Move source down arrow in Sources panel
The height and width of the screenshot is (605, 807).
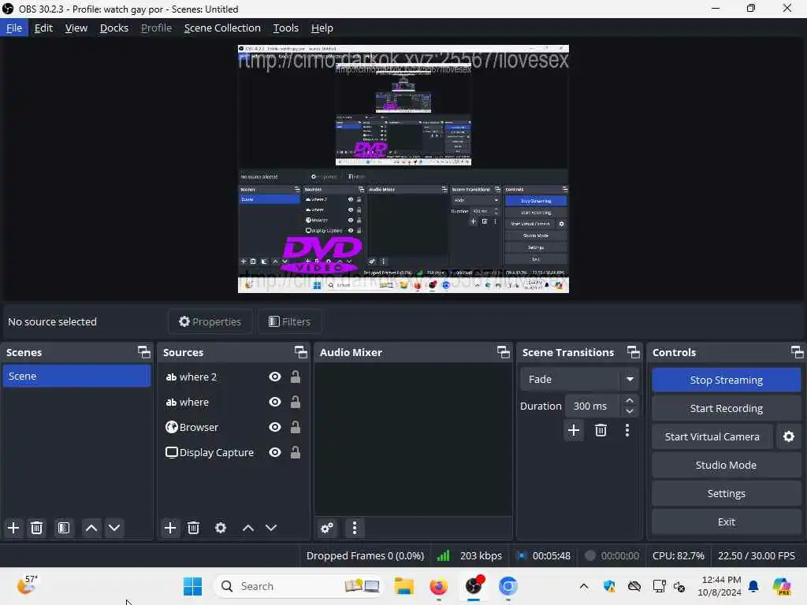click(x=271, y=528)
